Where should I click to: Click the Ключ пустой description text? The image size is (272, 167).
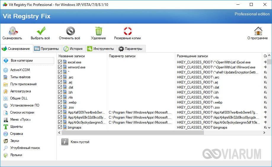tap(80, 142)
